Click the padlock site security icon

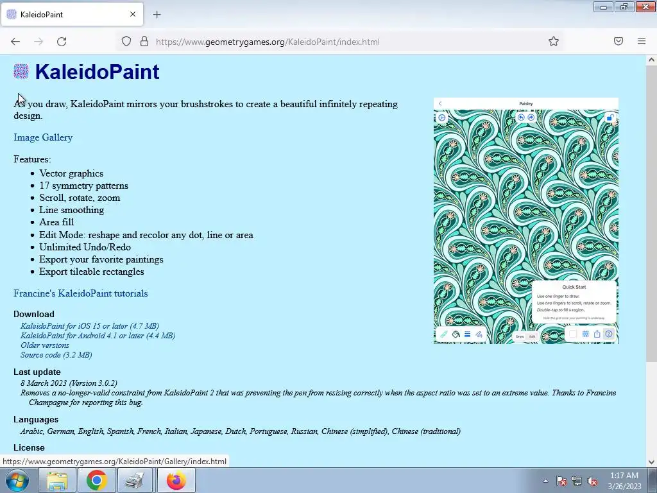144,42
